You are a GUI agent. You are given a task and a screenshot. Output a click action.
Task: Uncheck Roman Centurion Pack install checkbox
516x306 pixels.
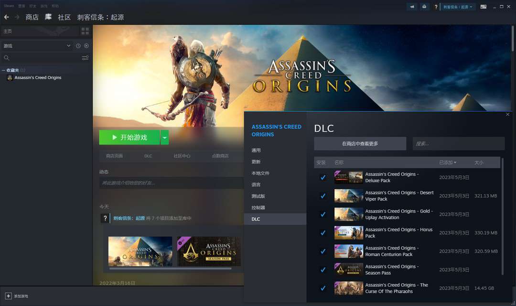point(323,252)
